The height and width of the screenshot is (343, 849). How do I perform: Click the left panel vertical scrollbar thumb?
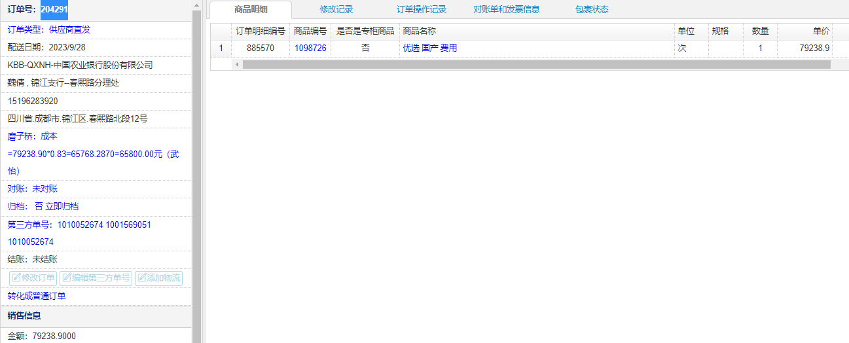pyautogui.click(x=197, y=177)
